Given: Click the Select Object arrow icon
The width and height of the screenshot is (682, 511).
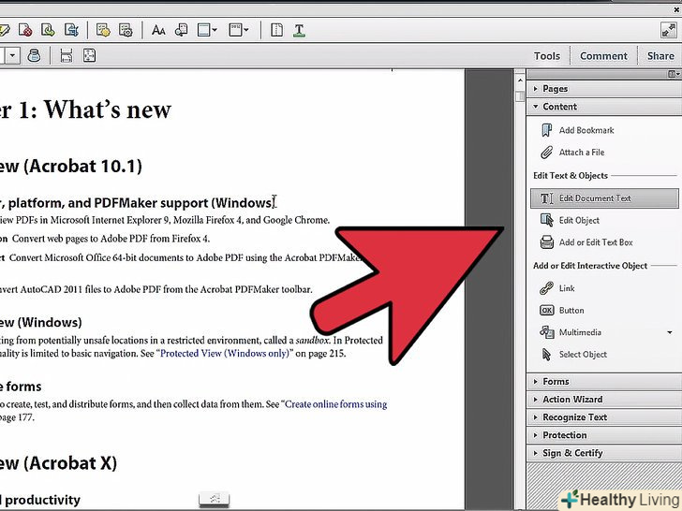Looking at the screenshot, I should coord(546,355).
